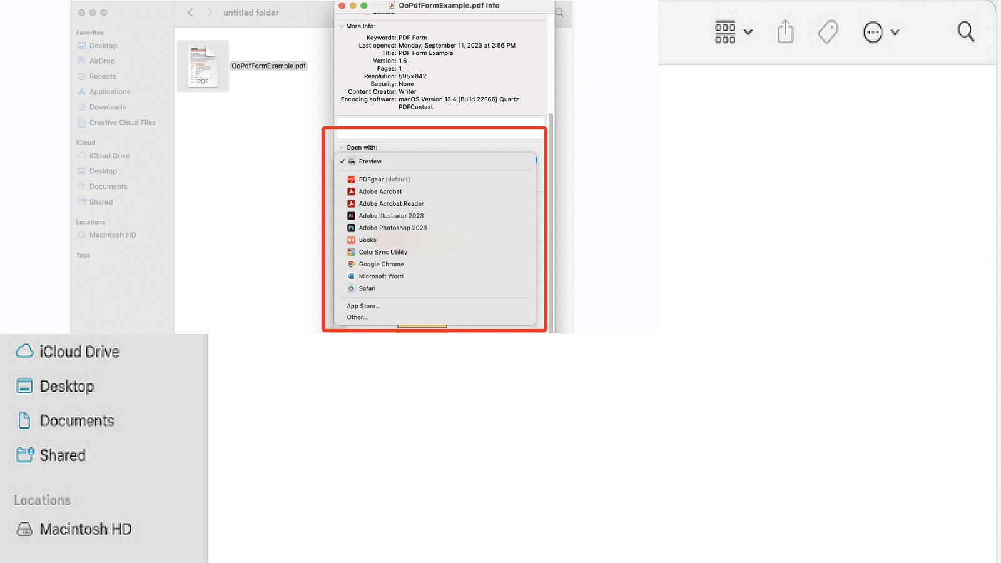Image resolution: width=1001 pixels, height=563 pixels.
Task: Click the ellipsis more-actions icon in enlarged toolbar
Action: [x=873, y=32]
